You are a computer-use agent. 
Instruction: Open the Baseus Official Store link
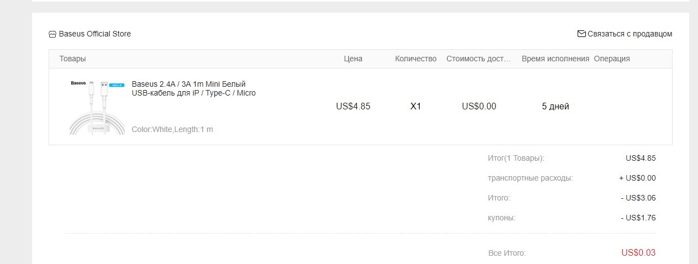(x=95, y=34)
